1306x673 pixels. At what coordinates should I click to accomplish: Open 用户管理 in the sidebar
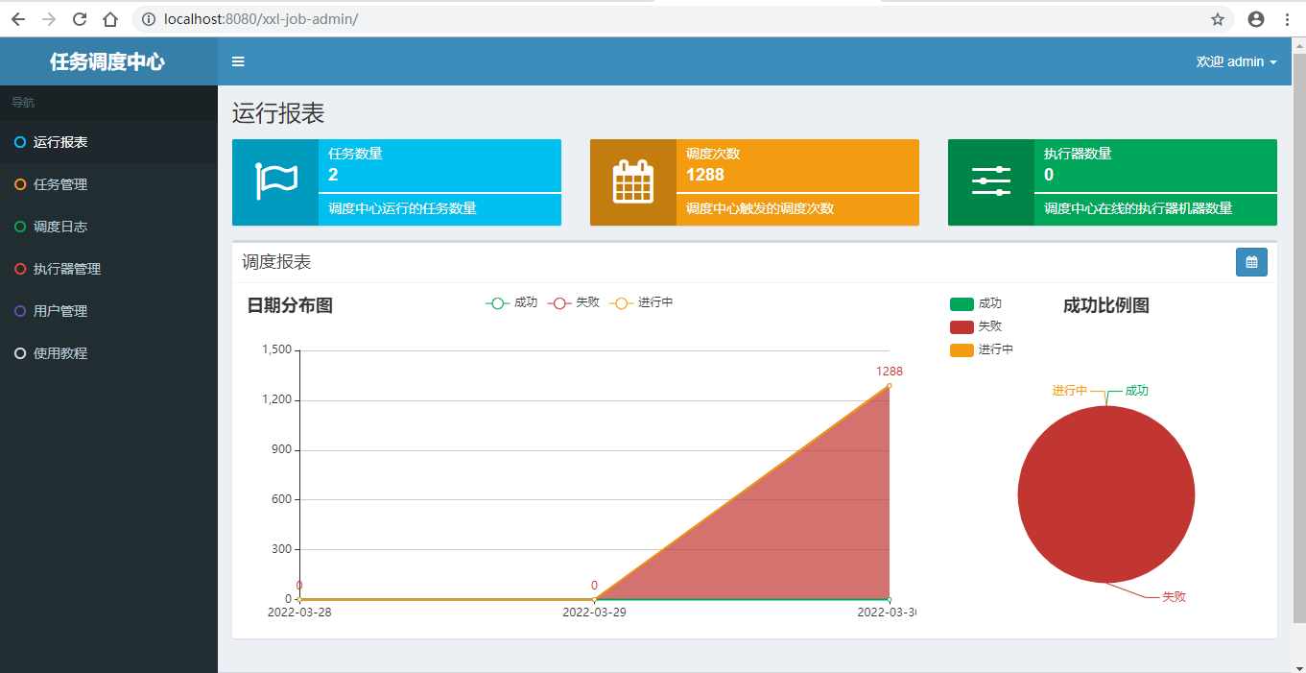(x=108, y=311)
